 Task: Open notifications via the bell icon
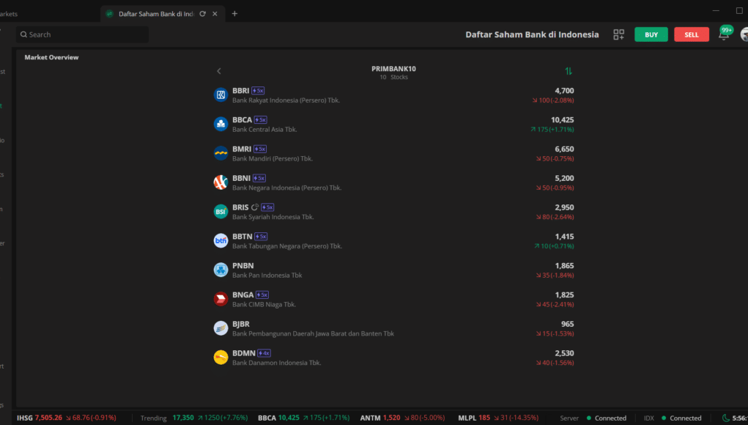[x=724, y=34]
